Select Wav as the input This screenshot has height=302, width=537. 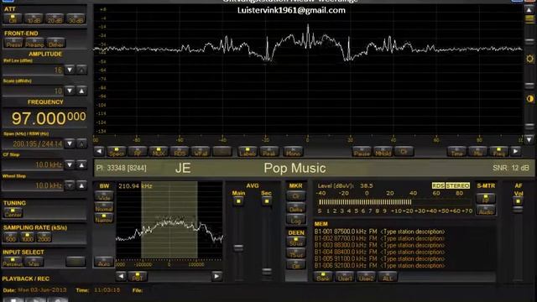click(x=34, y=262)
